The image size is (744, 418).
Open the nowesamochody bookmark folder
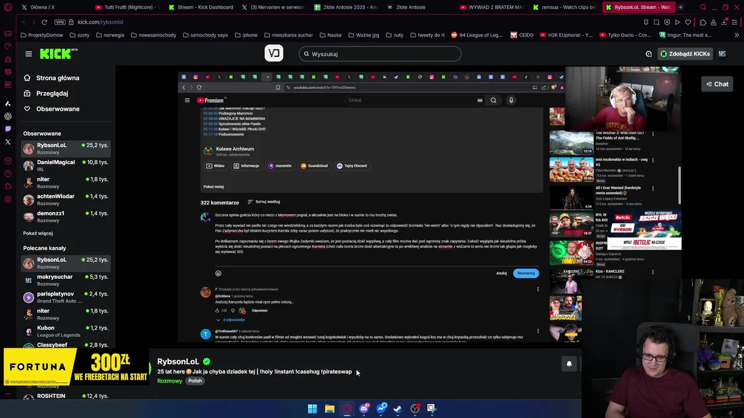click(x=153, y=35)
